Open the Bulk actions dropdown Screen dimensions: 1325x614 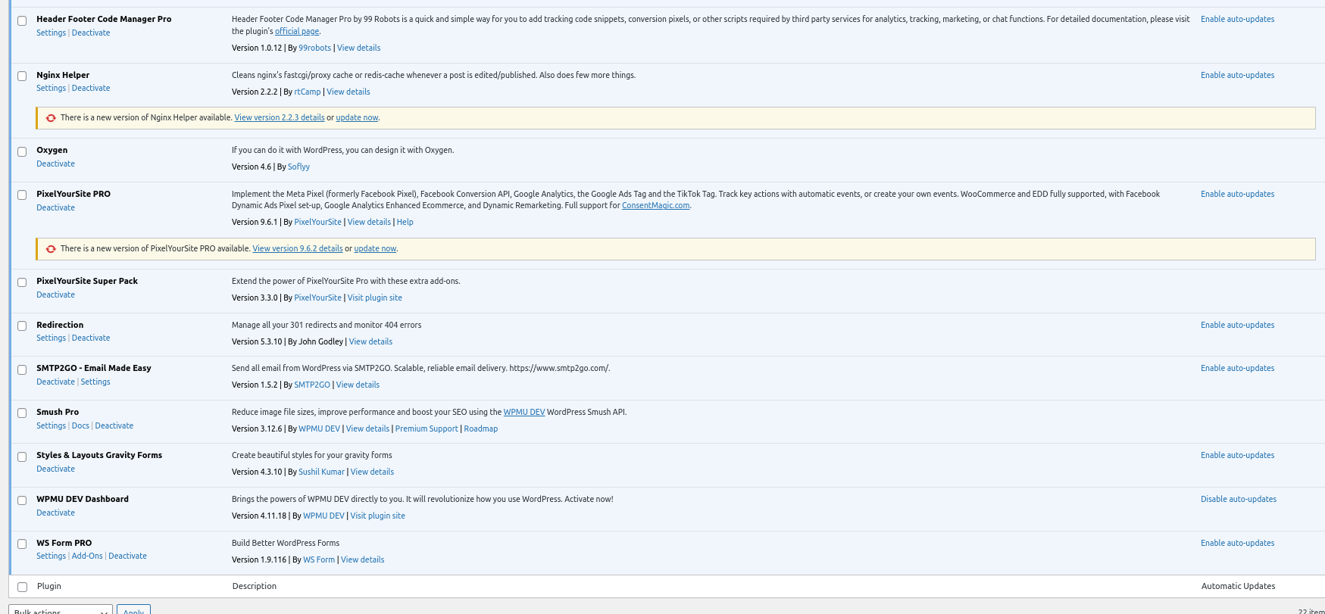[x=61, y=610]
